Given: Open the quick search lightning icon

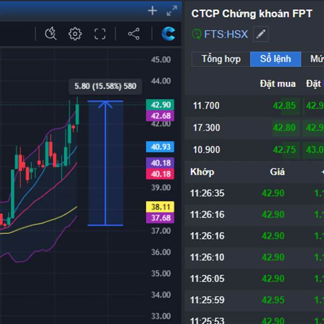Looking at the screenshot, I should 51,33.
